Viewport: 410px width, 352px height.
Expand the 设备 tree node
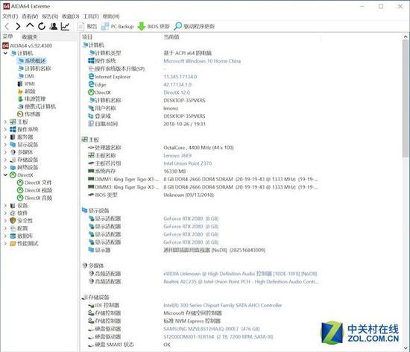(5, 206)
